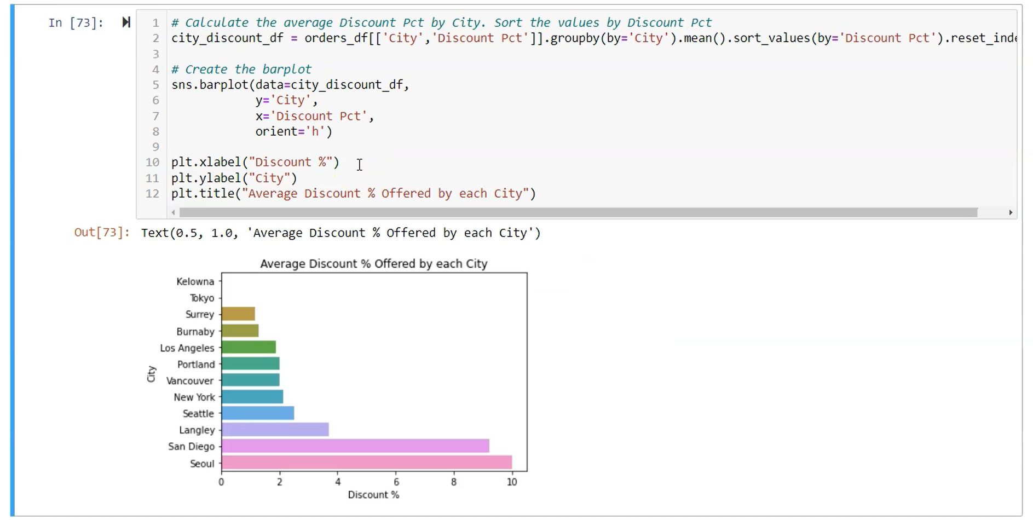1033x520 pixels.
Task: Select the Out[73] output prompt
Action: tap(102, 233)
